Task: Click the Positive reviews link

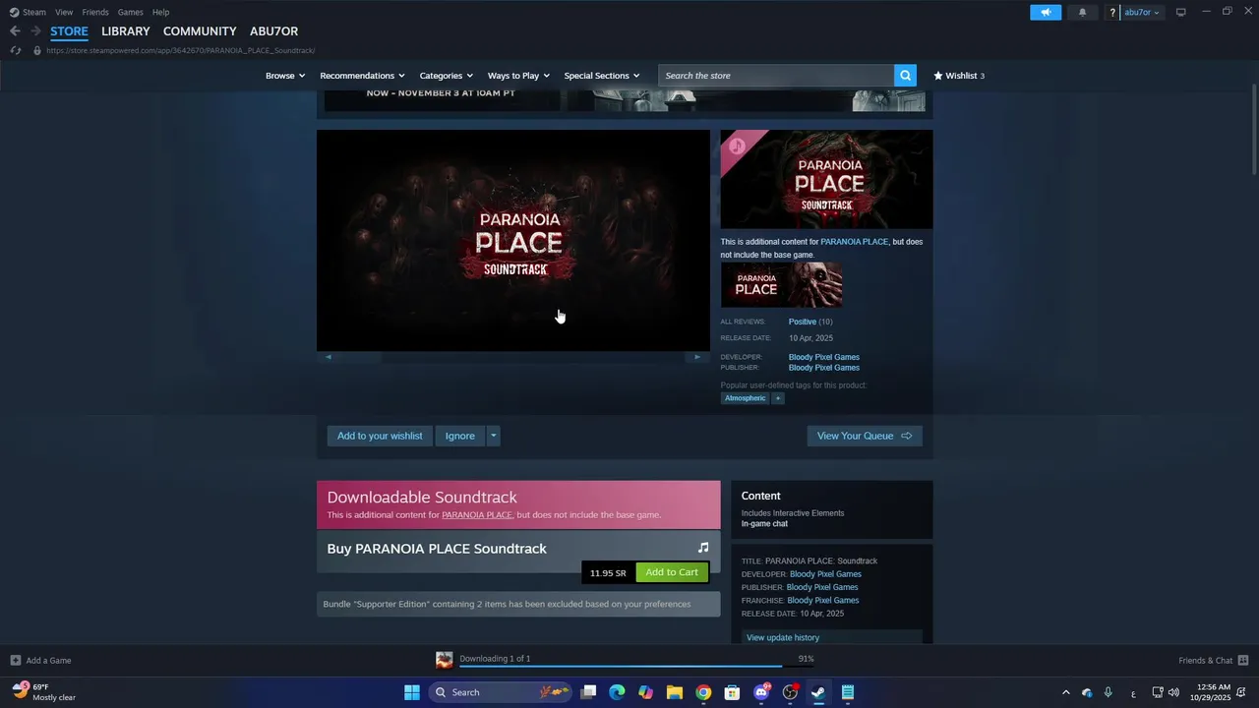Action: click(803, 322)
